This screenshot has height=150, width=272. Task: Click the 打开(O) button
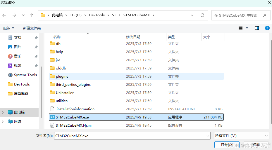227,145
